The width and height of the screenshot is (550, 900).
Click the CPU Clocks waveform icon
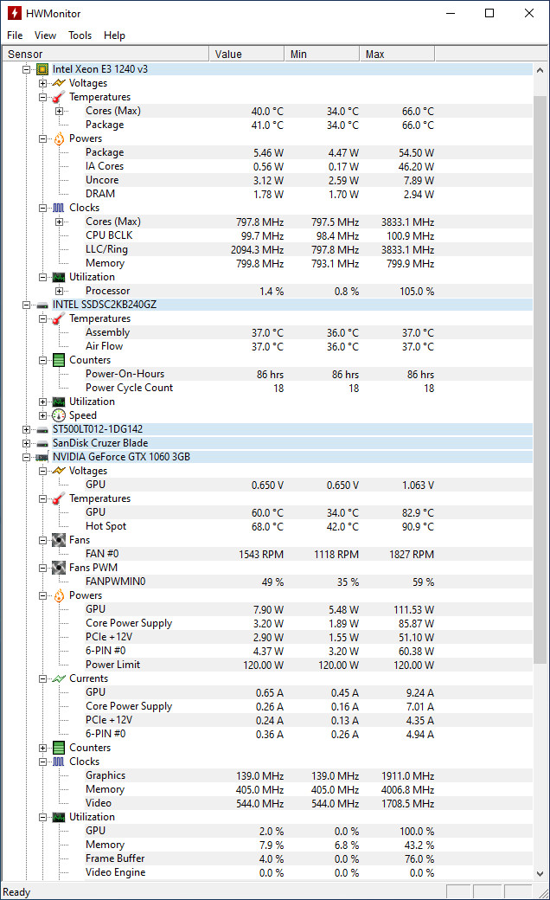click(x=59, y=208)
